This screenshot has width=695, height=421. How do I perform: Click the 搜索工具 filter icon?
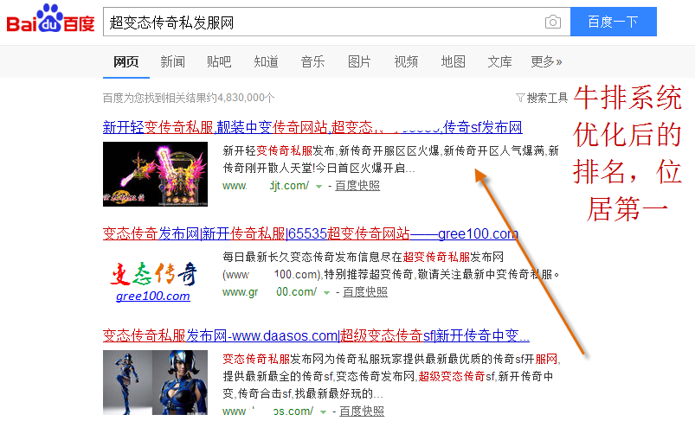[x=520, y=98]
